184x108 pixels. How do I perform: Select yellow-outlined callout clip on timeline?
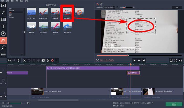point(133,73)
